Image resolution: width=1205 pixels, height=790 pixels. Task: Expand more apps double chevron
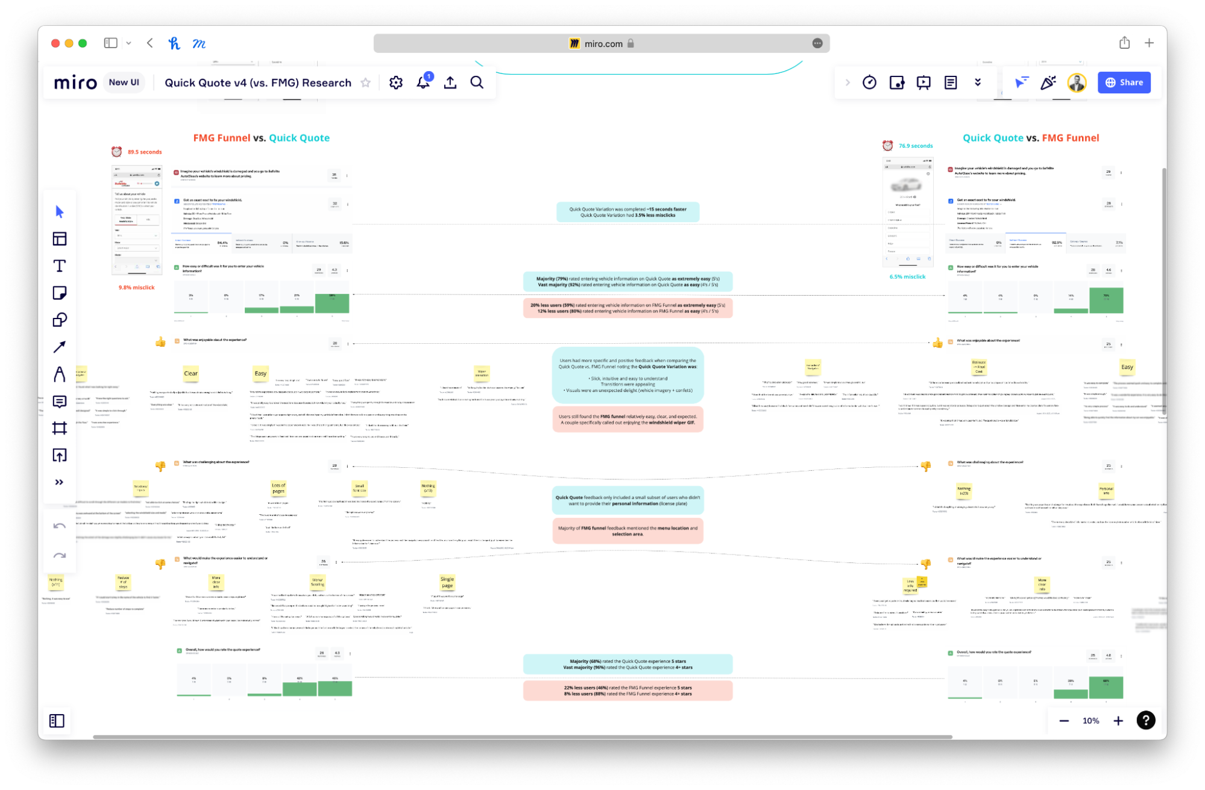pyautogui.click(x=978, y=83)
